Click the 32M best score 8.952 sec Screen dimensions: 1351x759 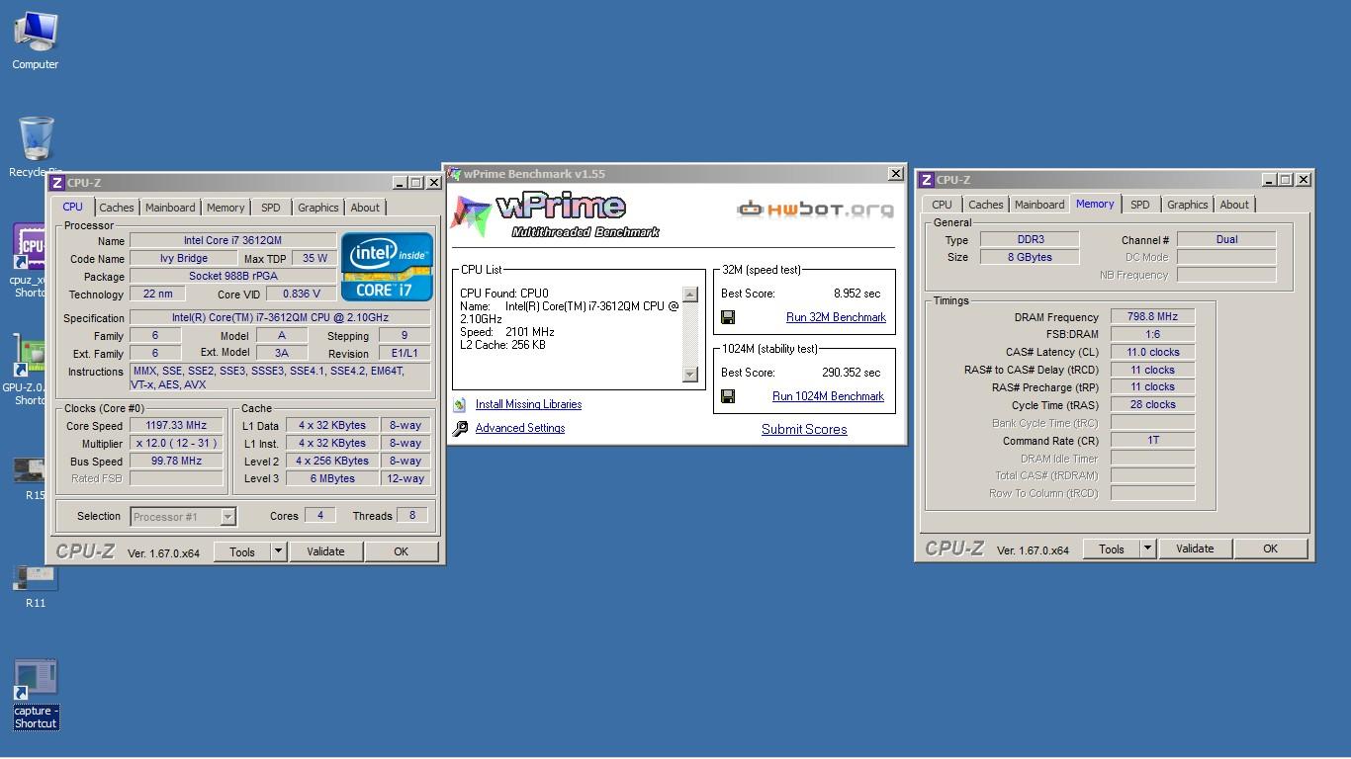[856, 294]
